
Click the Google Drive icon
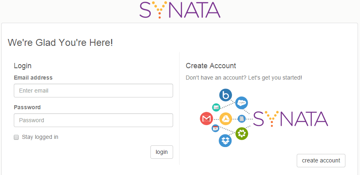(225, 119)
